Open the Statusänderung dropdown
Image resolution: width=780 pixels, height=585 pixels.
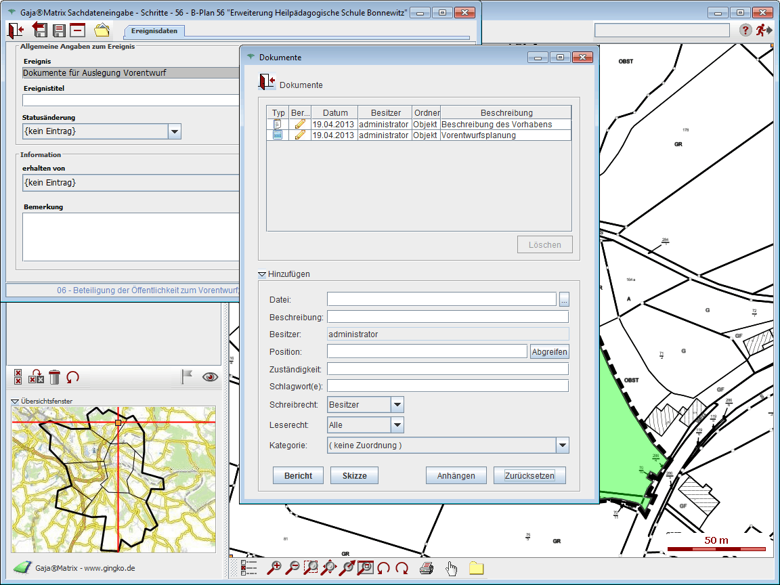click(x=175, y=131)
